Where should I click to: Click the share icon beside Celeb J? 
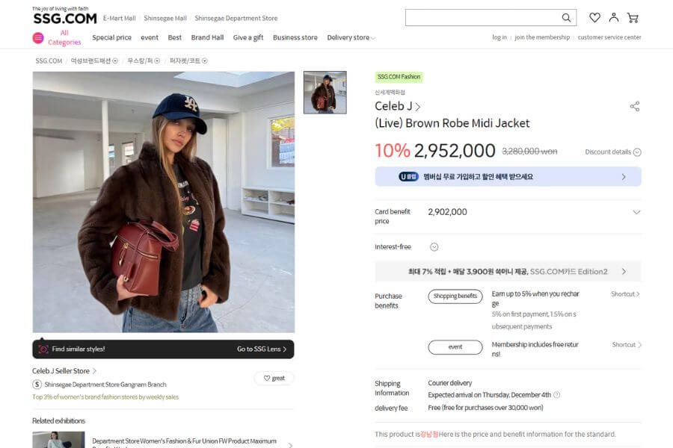[x=635, y=107]
